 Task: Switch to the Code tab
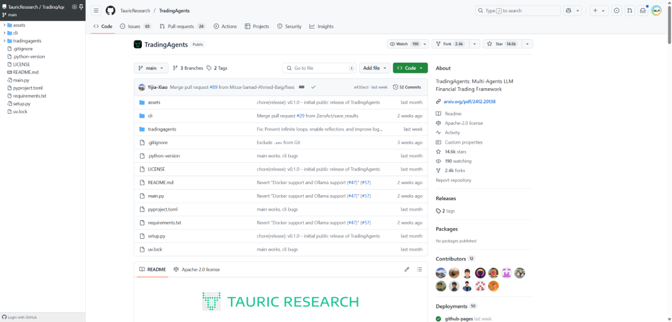[x=103, y=27]
